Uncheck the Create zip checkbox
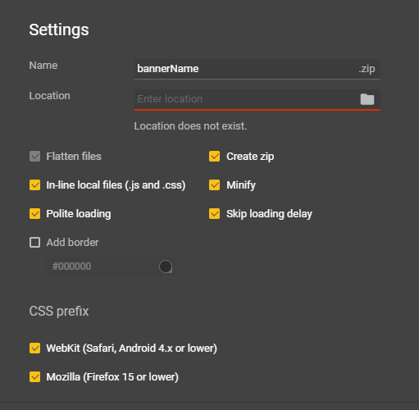 click(214, 157)
